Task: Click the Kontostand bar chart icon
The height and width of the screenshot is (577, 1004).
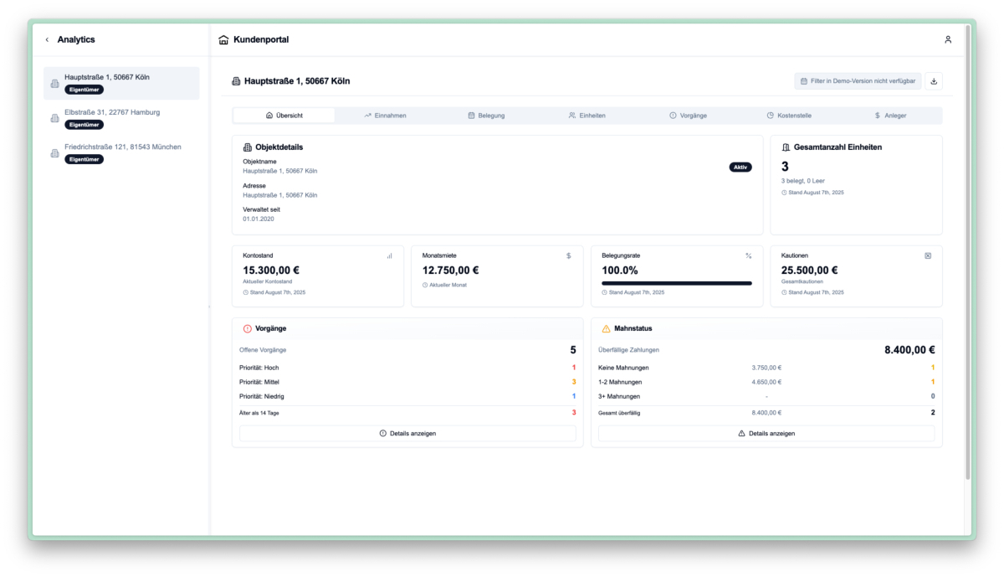Action: pyautogui.click(x=389, y=255)
